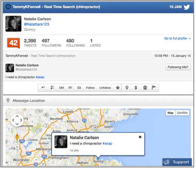This screenshot has height=169, width=196.
Task: Click the Natalie Carlson name in tweet
Action: (x=27, y=65)
